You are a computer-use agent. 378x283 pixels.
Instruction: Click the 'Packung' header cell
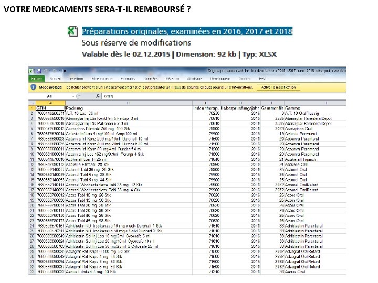point(129,108)
